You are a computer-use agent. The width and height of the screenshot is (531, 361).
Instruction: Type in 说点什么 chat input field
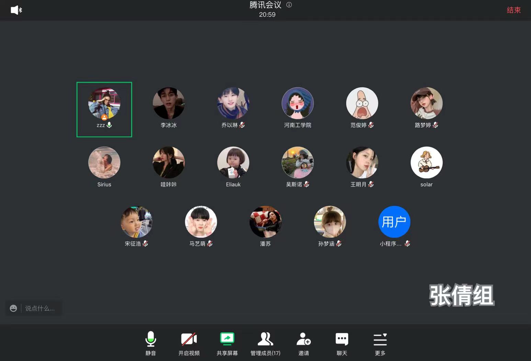40,308
